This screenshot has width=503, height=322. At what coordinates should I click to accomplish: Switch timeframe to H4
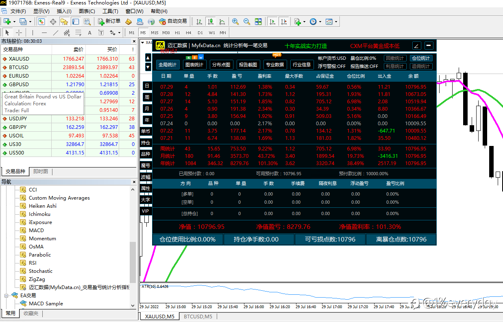(189, 33)
